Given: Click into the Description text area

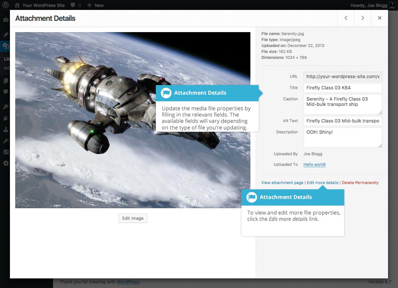Looking at the screenshot, I should coord(343,137).
